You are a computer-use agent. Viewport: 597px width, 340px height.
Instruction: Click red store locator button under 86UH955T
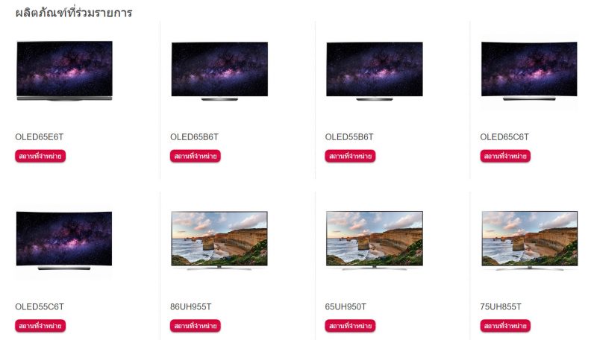click(196, 326)
